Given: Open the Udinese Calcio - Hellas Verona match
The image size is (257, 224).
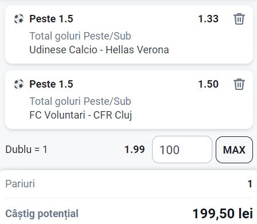Looking at the screenshot, I should click(x=99, y=50).
